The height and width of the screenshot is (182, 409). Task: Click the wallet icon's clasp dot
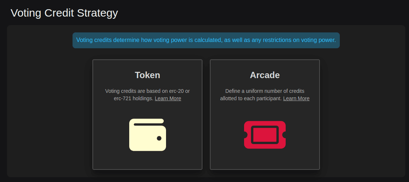[159, 138]
